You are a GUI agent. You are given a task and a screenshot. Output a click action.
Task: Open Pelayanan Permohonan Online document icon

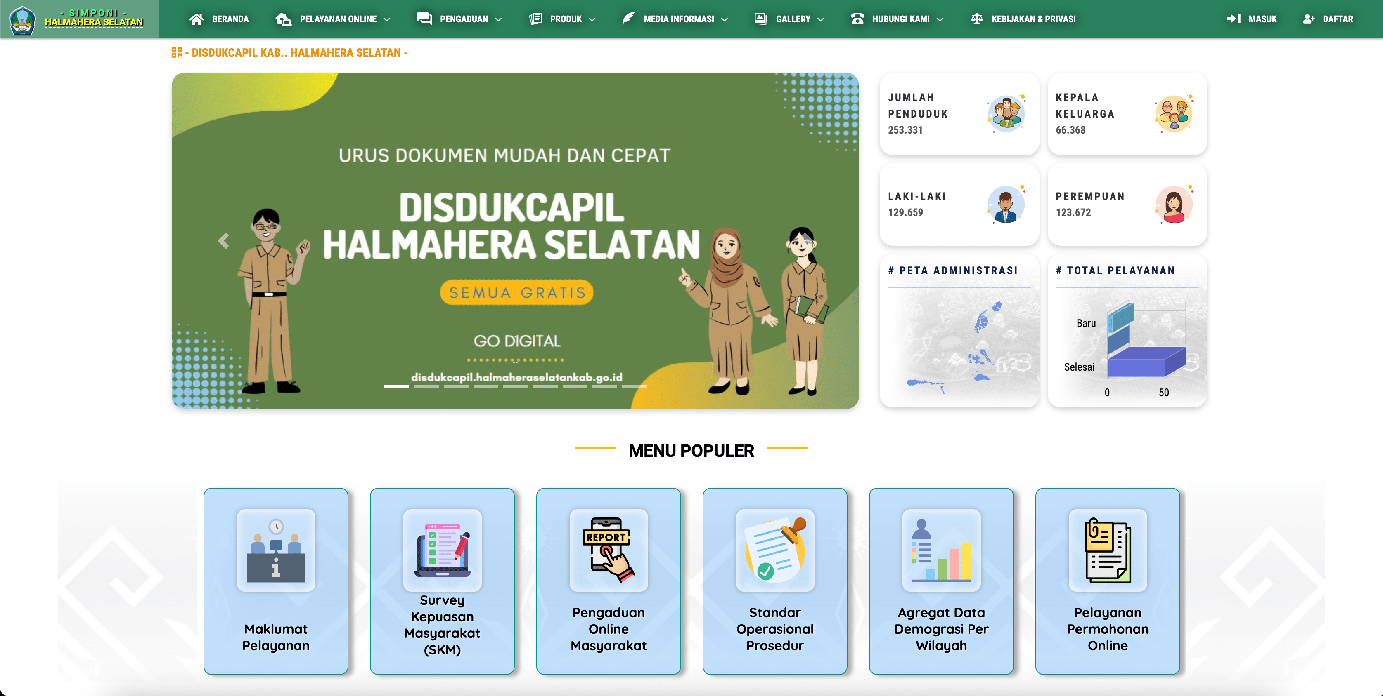(1108, 550)
